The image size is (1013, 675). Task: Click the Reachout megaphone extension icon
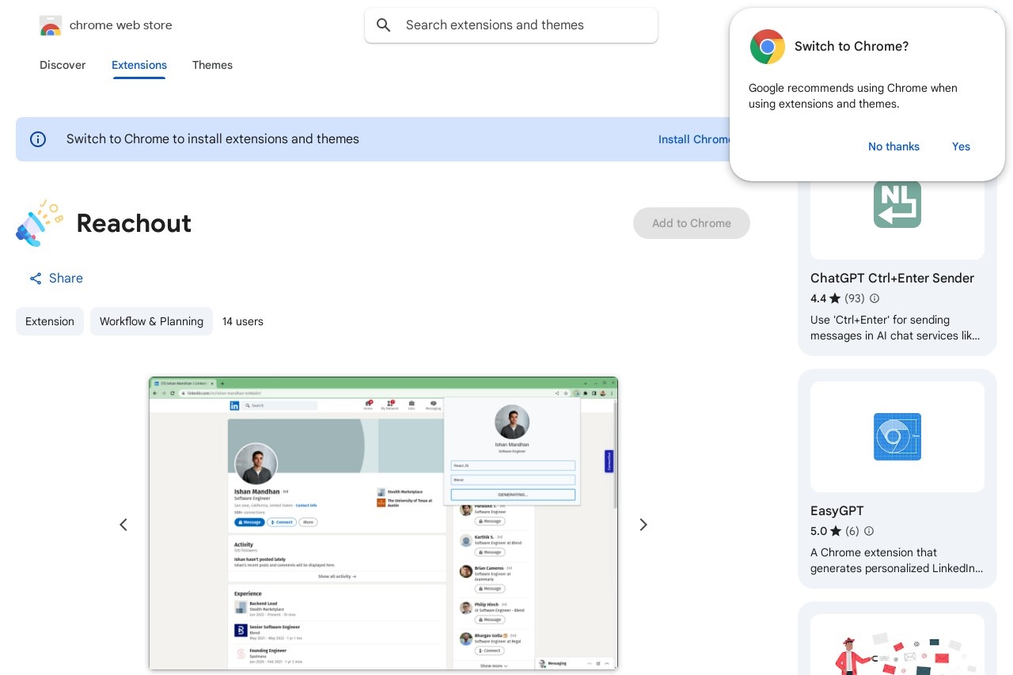click(40, 223)
